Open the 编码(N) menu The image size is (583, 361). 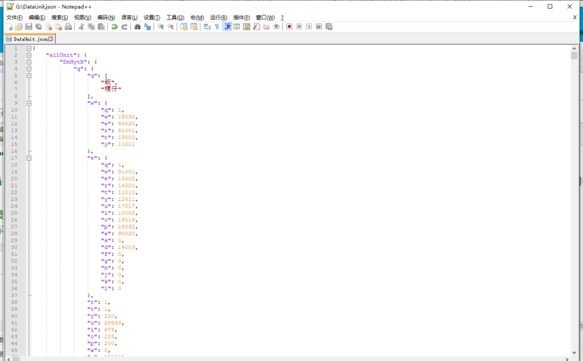(x=106, y=18)
